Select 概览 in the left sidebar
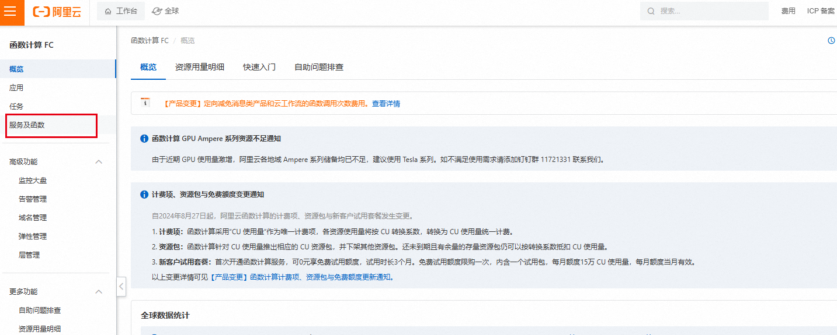Screen dimensions: 837x335 tap(58, 69)
